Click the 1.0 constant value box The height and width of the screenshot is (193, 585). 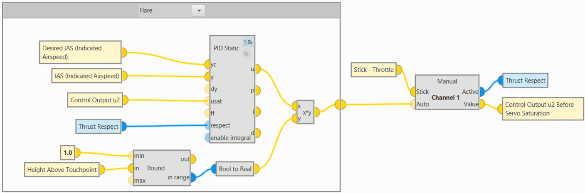point(67,153)
